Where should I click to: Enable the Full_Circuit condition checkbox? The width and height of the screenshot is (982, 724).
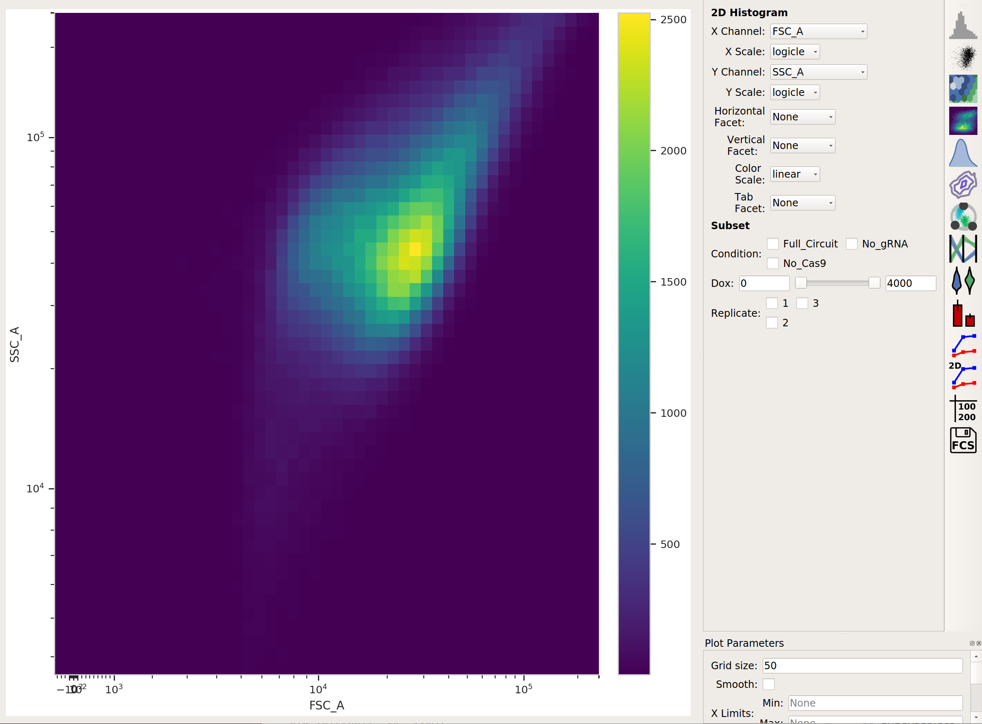tap(772, 244)
